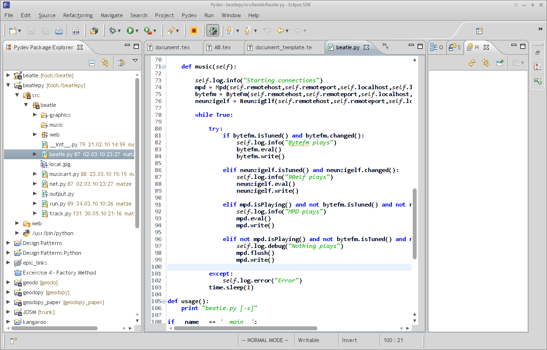Expand the web folder under beatle src
Screen dimensions: 547x350
[x=35, y=134]
